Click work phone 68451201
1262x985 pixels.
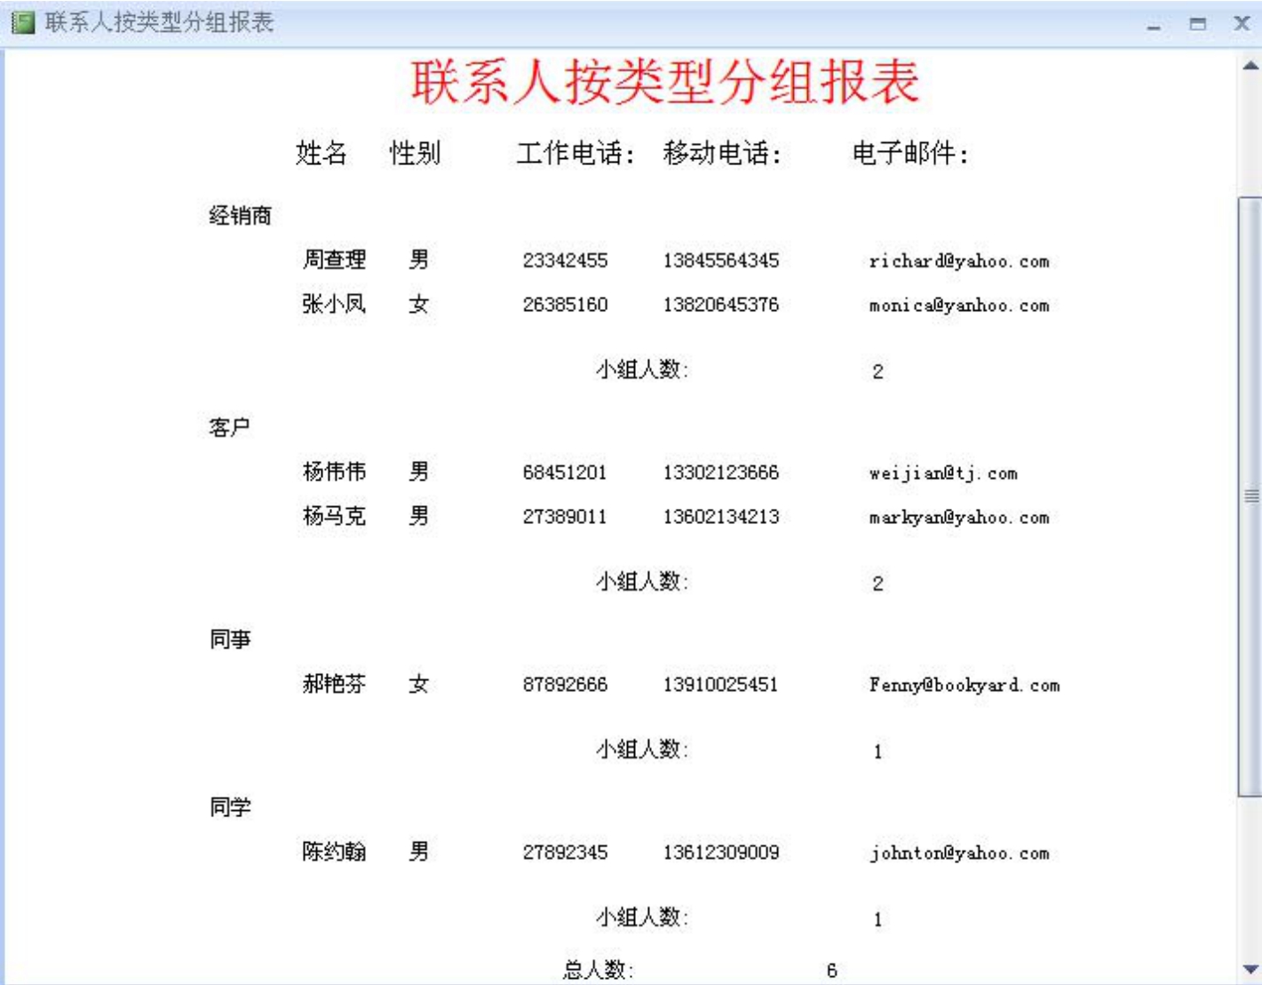tap(564, 472)
